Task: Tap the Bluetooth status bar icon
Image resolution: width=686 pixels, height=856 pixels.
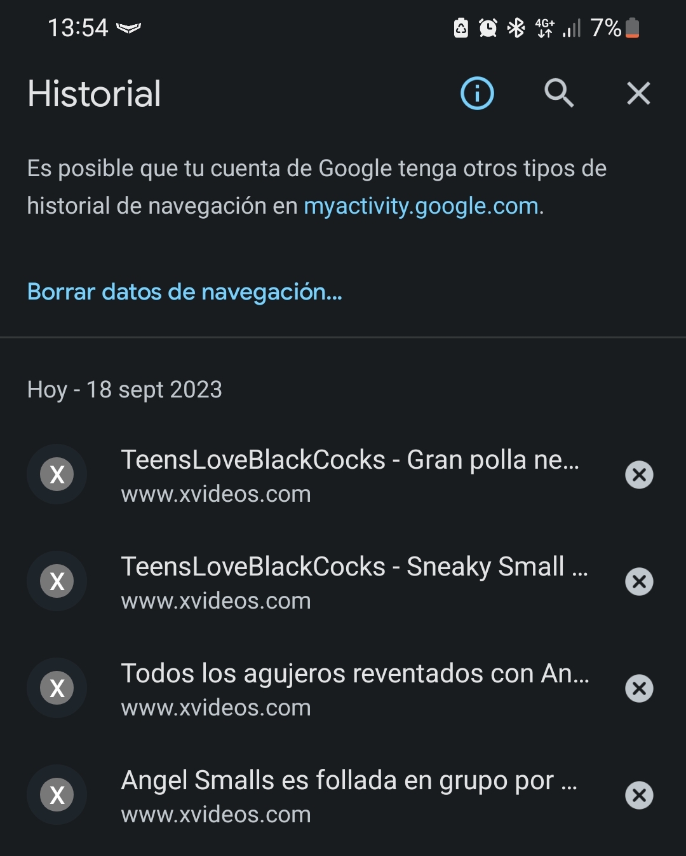Action: pyautogui.click(x=516, y=28)
